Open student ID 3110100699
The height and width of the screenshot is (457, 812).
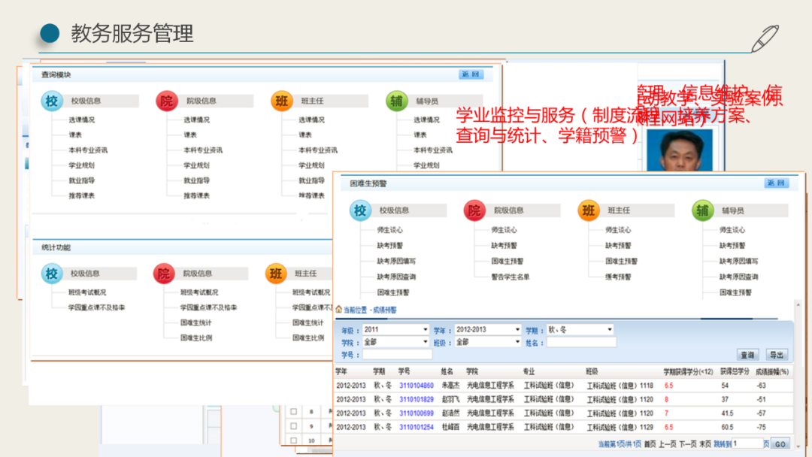[417, 413]
